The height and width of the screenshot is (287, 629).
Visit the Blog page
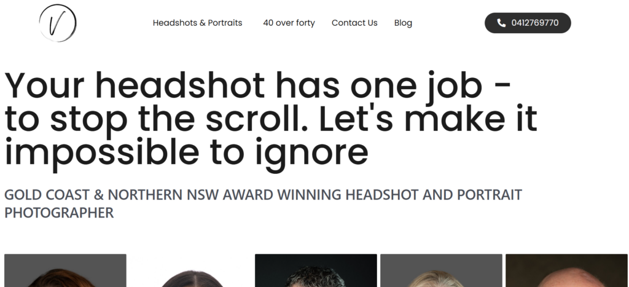pos(403,23)
